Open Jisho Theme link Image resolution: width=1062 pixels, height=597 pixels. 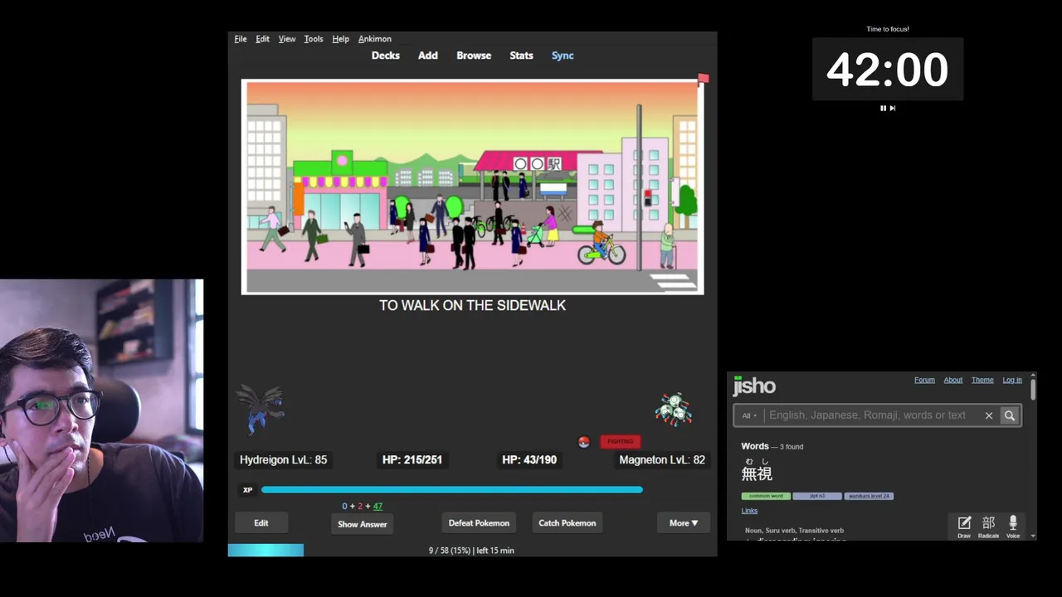[x=982, y=380]
